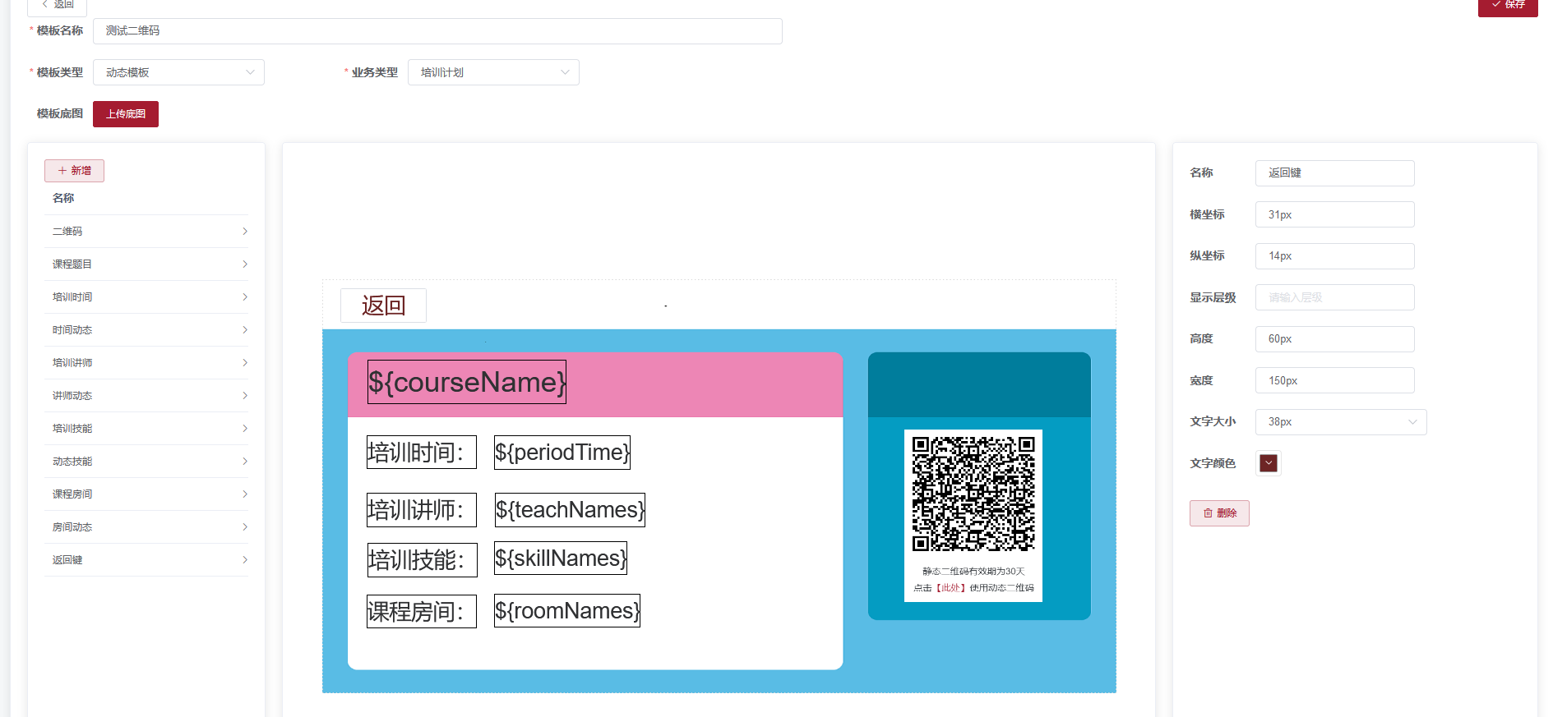Select the 时间动态 list row
Image resolution: width=1553 pixels, height=717 pixels.
146,330
